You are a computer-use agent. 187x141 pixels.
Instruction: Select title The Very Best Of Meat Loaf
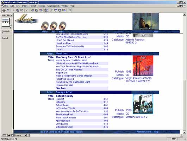point(73,57)
